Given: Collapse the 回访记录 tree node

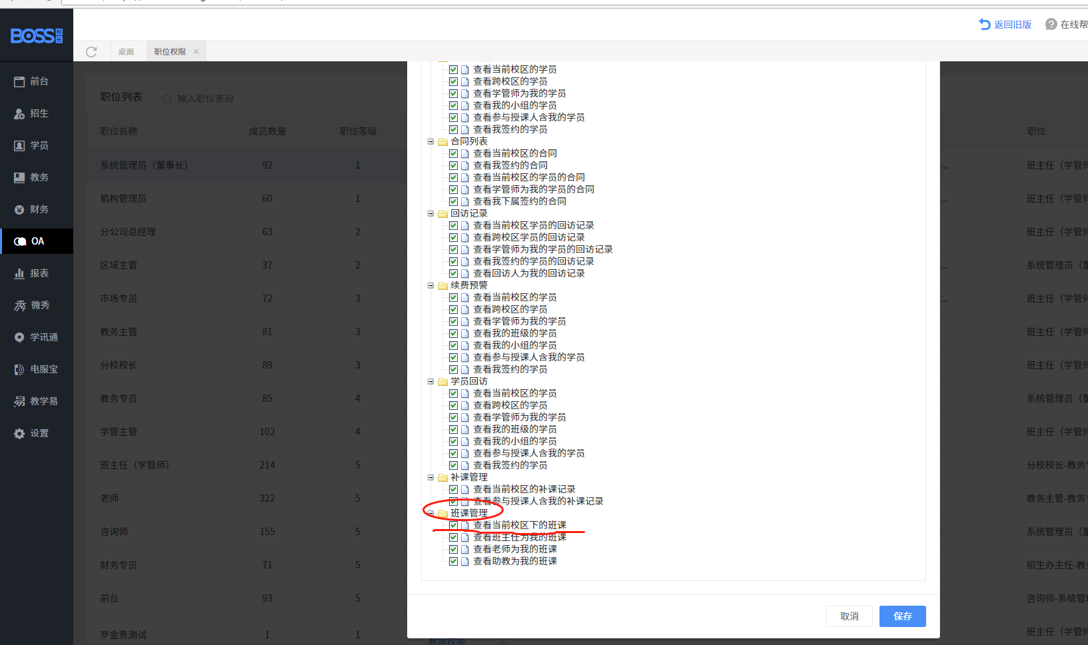Looking at the screenshot, I should point(431,214).
